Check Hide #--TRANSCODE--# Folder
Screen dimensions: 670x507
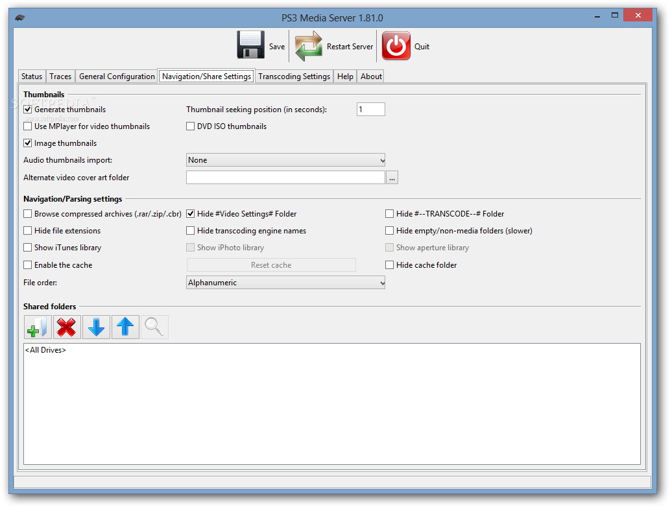(x=389, y=213)
